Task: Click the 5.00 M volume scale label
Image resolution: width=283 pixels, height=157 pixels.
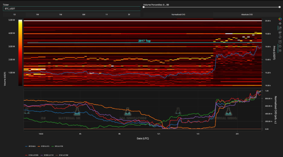Action: click(12, 20)
